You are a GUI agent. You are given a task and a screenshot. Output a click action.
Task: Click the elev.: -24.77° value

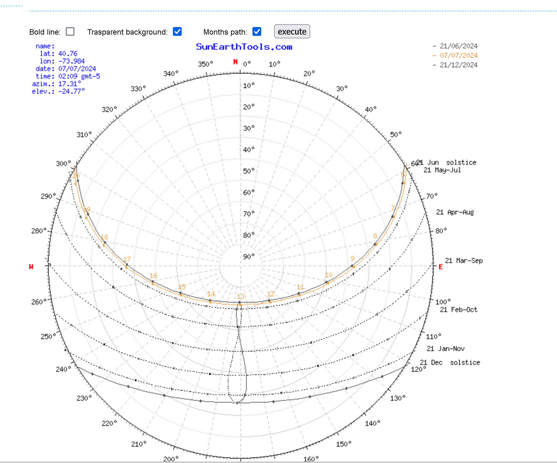[x=71, y=91]
